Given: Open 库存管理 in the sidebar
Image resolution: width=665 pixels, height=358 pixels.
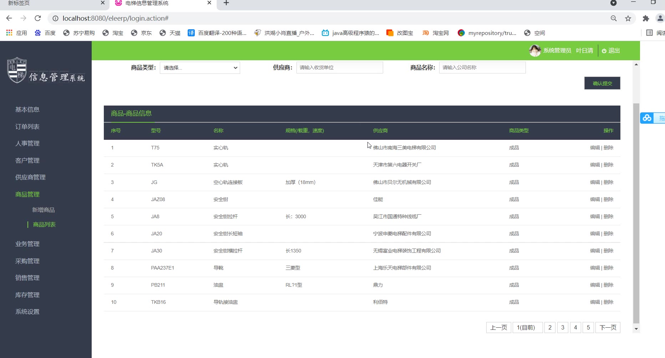Looking at the screenshot, I should point(27,295).
